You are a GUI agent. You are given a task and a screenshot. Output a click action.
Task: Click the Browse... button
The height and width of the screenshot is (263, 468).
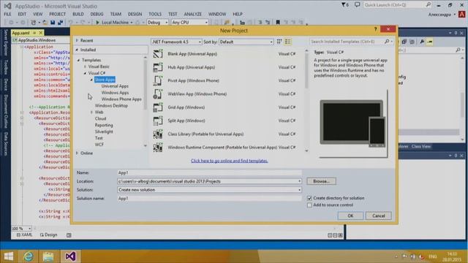[x=321, y=181]
